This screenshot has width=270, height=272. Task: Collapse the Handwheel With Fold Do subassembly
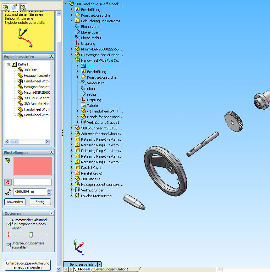71,60
